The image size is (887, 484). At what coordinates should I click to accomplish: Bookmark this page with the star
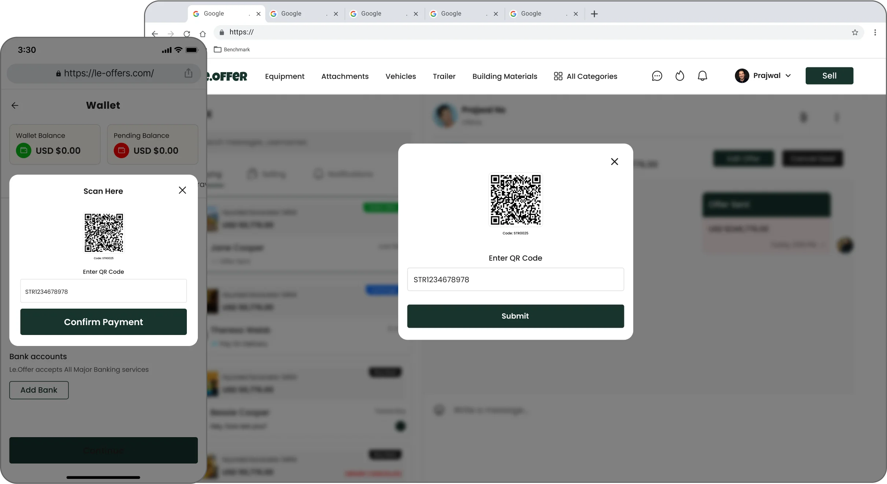(x=855, y=32)
